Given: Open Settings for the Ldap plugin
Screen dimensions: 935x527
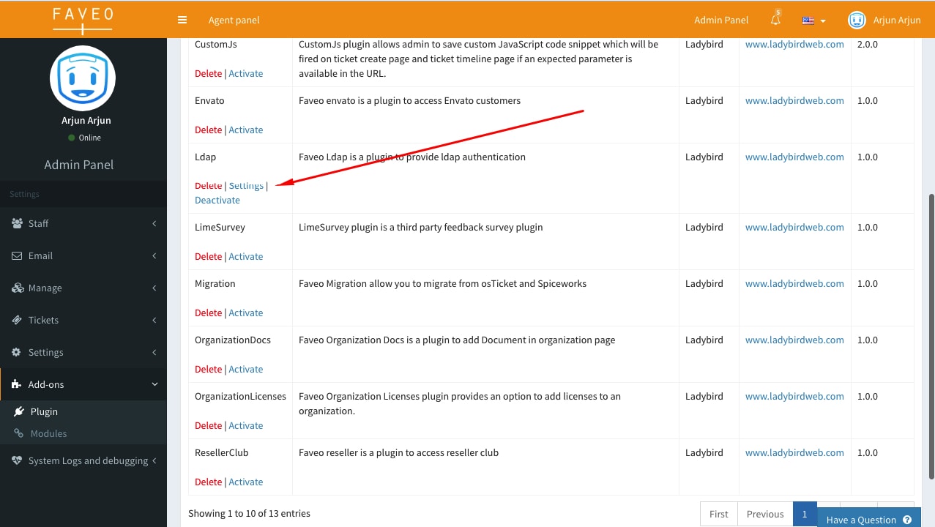Looking at the screenshot, I should tap(246, 185).
